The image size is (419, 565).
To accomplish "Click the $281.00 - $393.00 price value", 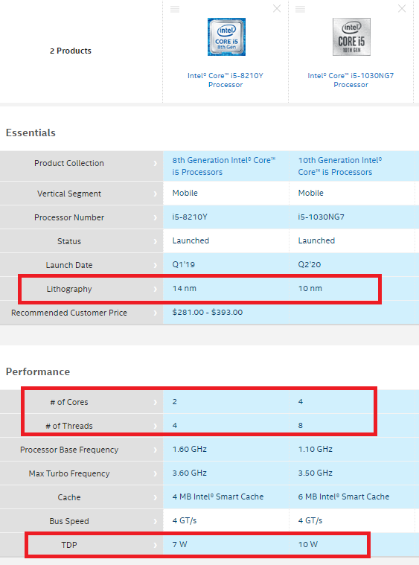I will (208, 312).
